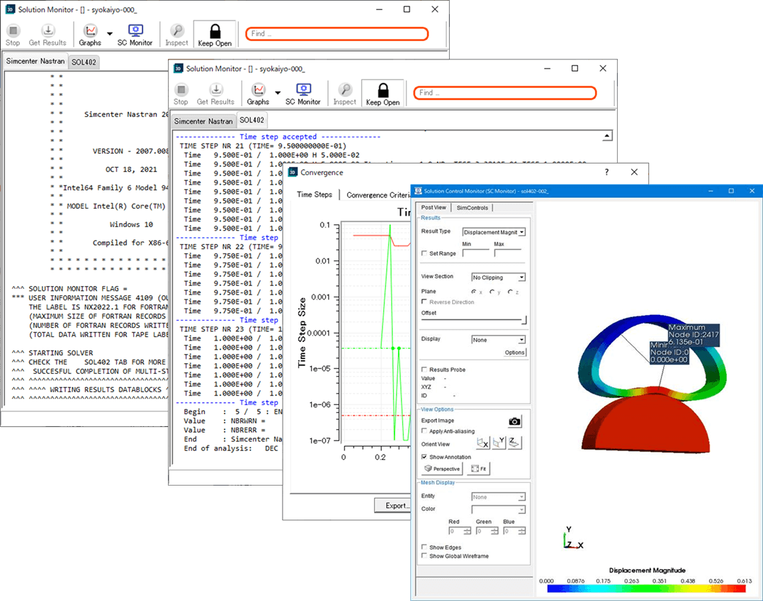The image size is (763, 601).
Task: Click Fit view button
Action: coord(479,469)
